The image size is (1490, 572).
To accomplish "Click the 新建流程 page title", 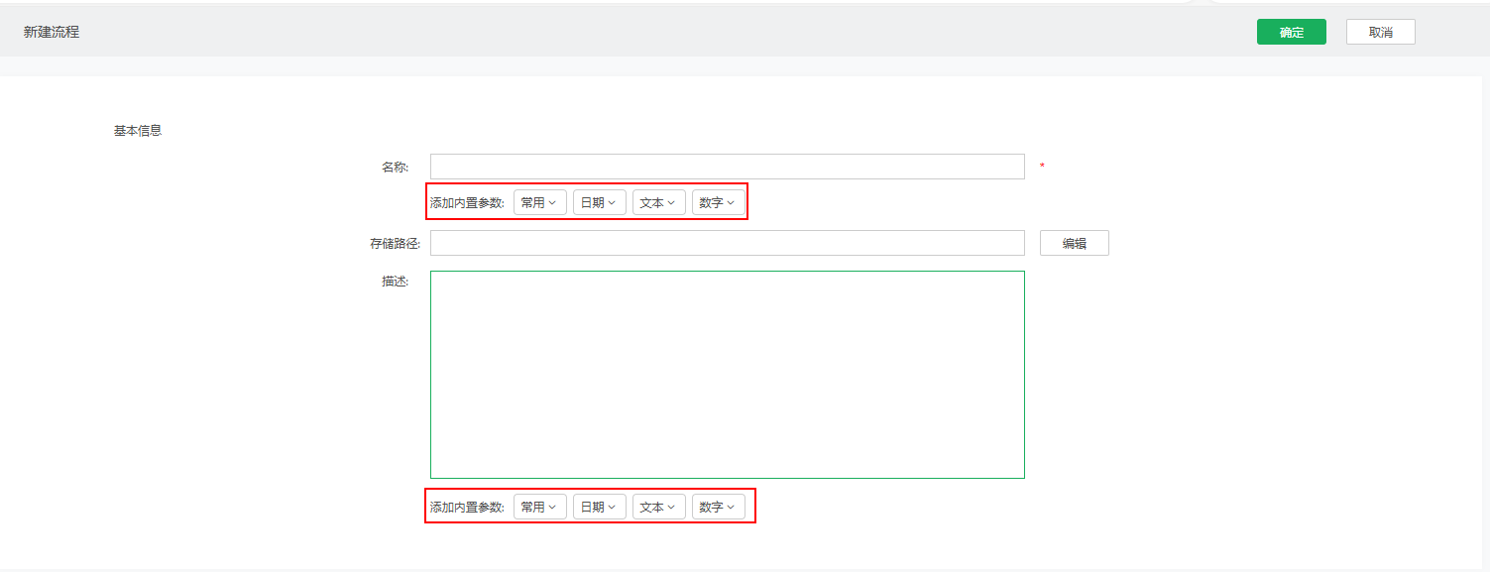I will click(x=52, y=32).
